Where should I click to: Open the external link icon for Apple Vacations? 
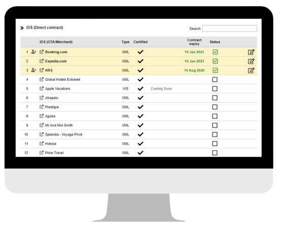(41, 88)
